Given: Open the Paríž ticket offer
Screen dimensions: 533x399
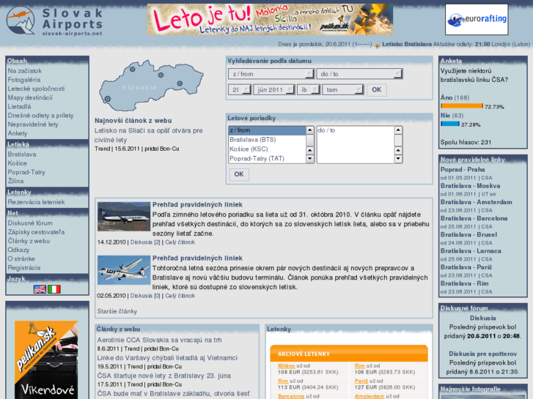Looking at the screenshot, I should (361, 381).
